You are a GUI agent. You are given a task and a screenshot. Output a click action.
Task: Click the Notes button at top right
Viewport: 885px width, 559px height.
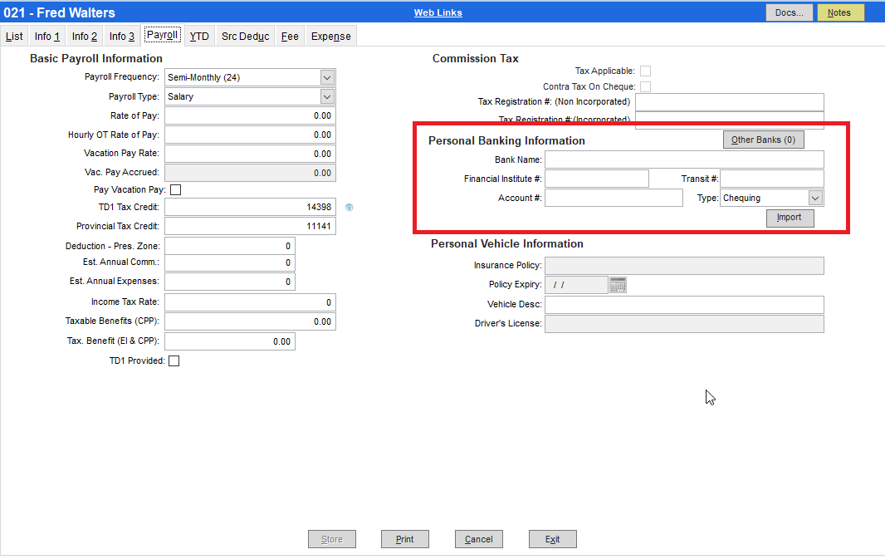(839, 12)
